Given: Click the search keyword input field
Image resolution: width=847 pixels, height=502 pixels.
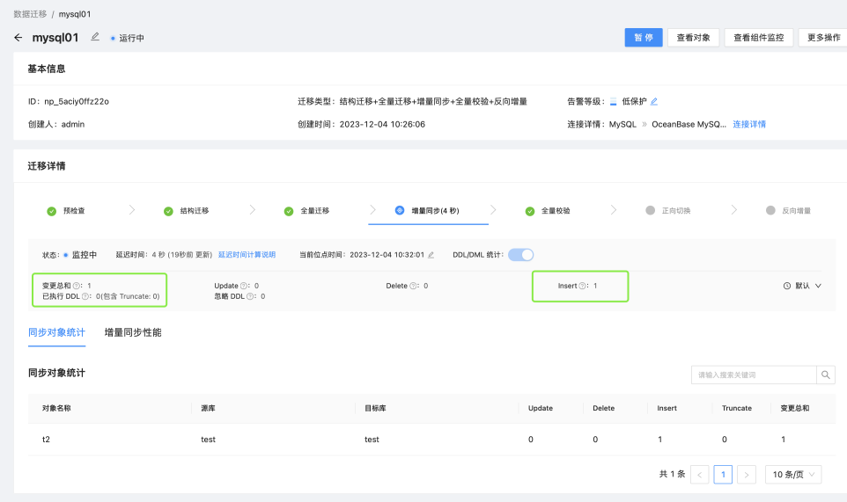Looking at the screenshot, I should [754, 375].
